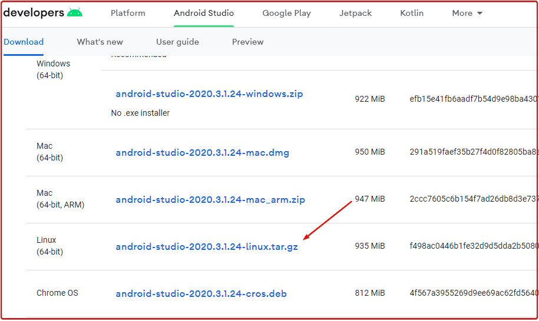Viewport: 539px width, 321px height.
Task: Open the Kotlin nav item
Action: tap(412, 13)
